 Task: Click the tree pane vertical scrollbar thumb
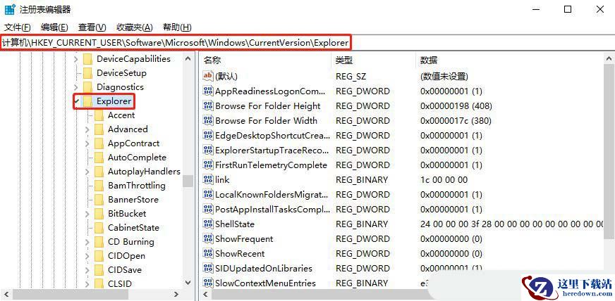tap(188, 181)
